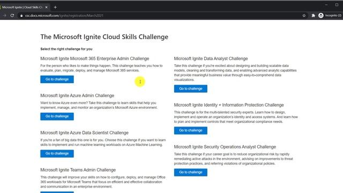
Task: Minimize the browser window
Action: tap(326, 5)
